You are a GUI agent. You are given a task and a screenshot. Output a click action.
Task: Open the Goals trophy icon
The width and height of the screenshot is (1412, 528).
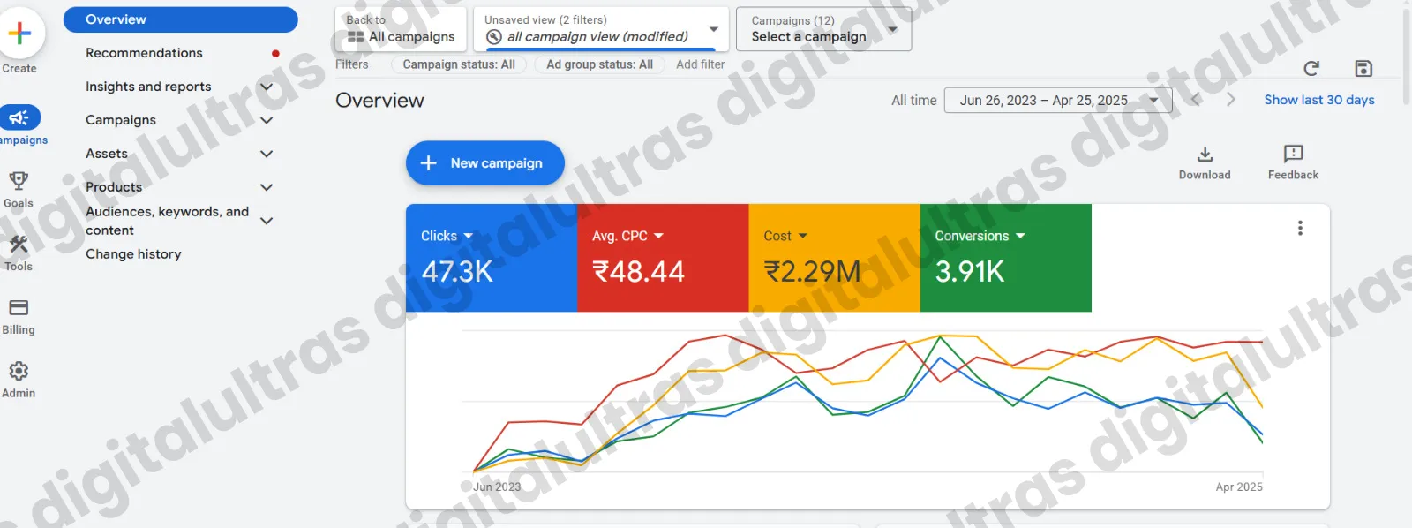coord(19,181)
